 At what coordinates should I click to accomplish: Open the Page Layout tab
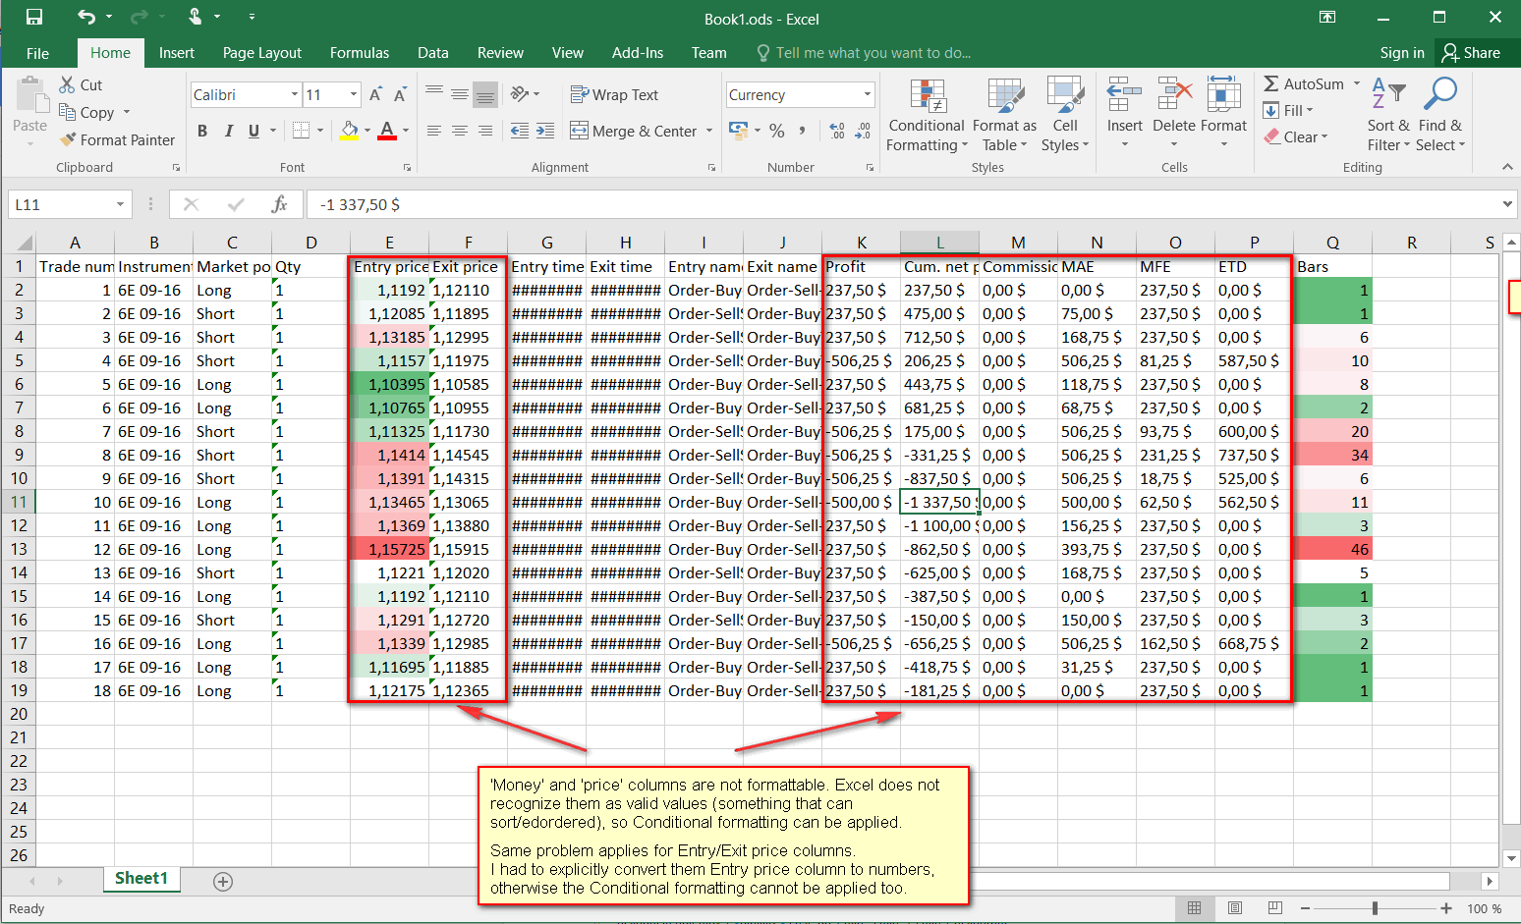(x=261, y=53)
